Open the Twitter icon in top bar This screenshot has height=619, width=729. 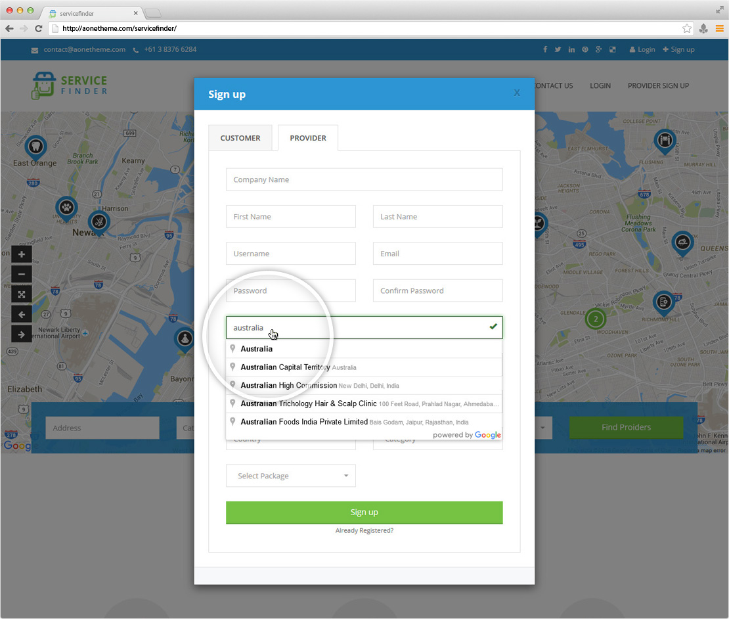point(558,50)
